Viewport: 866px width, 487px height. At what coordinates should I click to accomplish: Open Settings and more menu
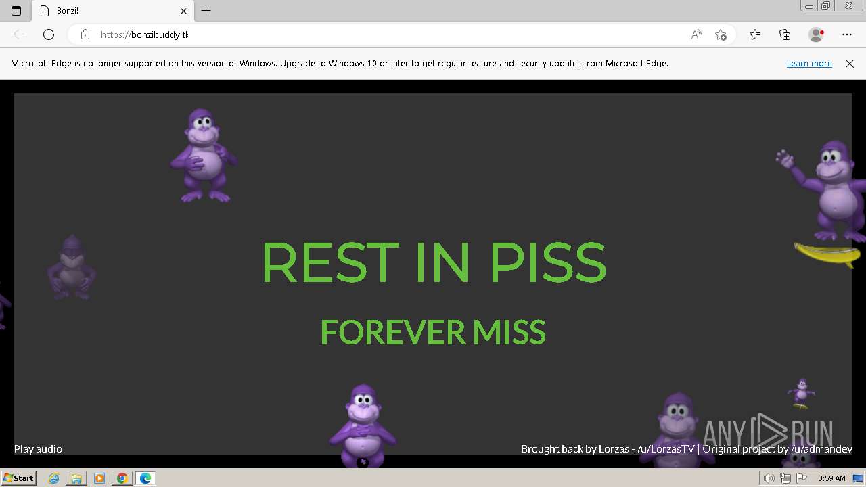click(x=847, y=34)
